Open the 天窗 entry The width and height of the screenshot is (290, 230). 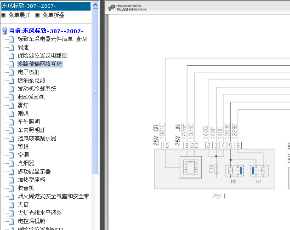click(x=23, y=205)
